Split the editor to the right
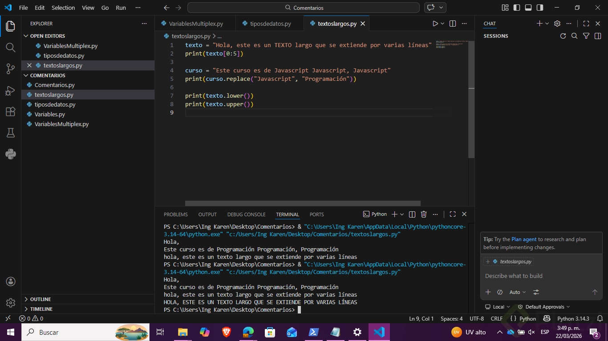The image size is (608, 341). [453, 24]
